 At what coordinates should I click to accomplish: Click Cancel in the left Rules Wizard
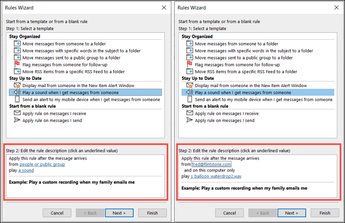(x=57, y=213)
